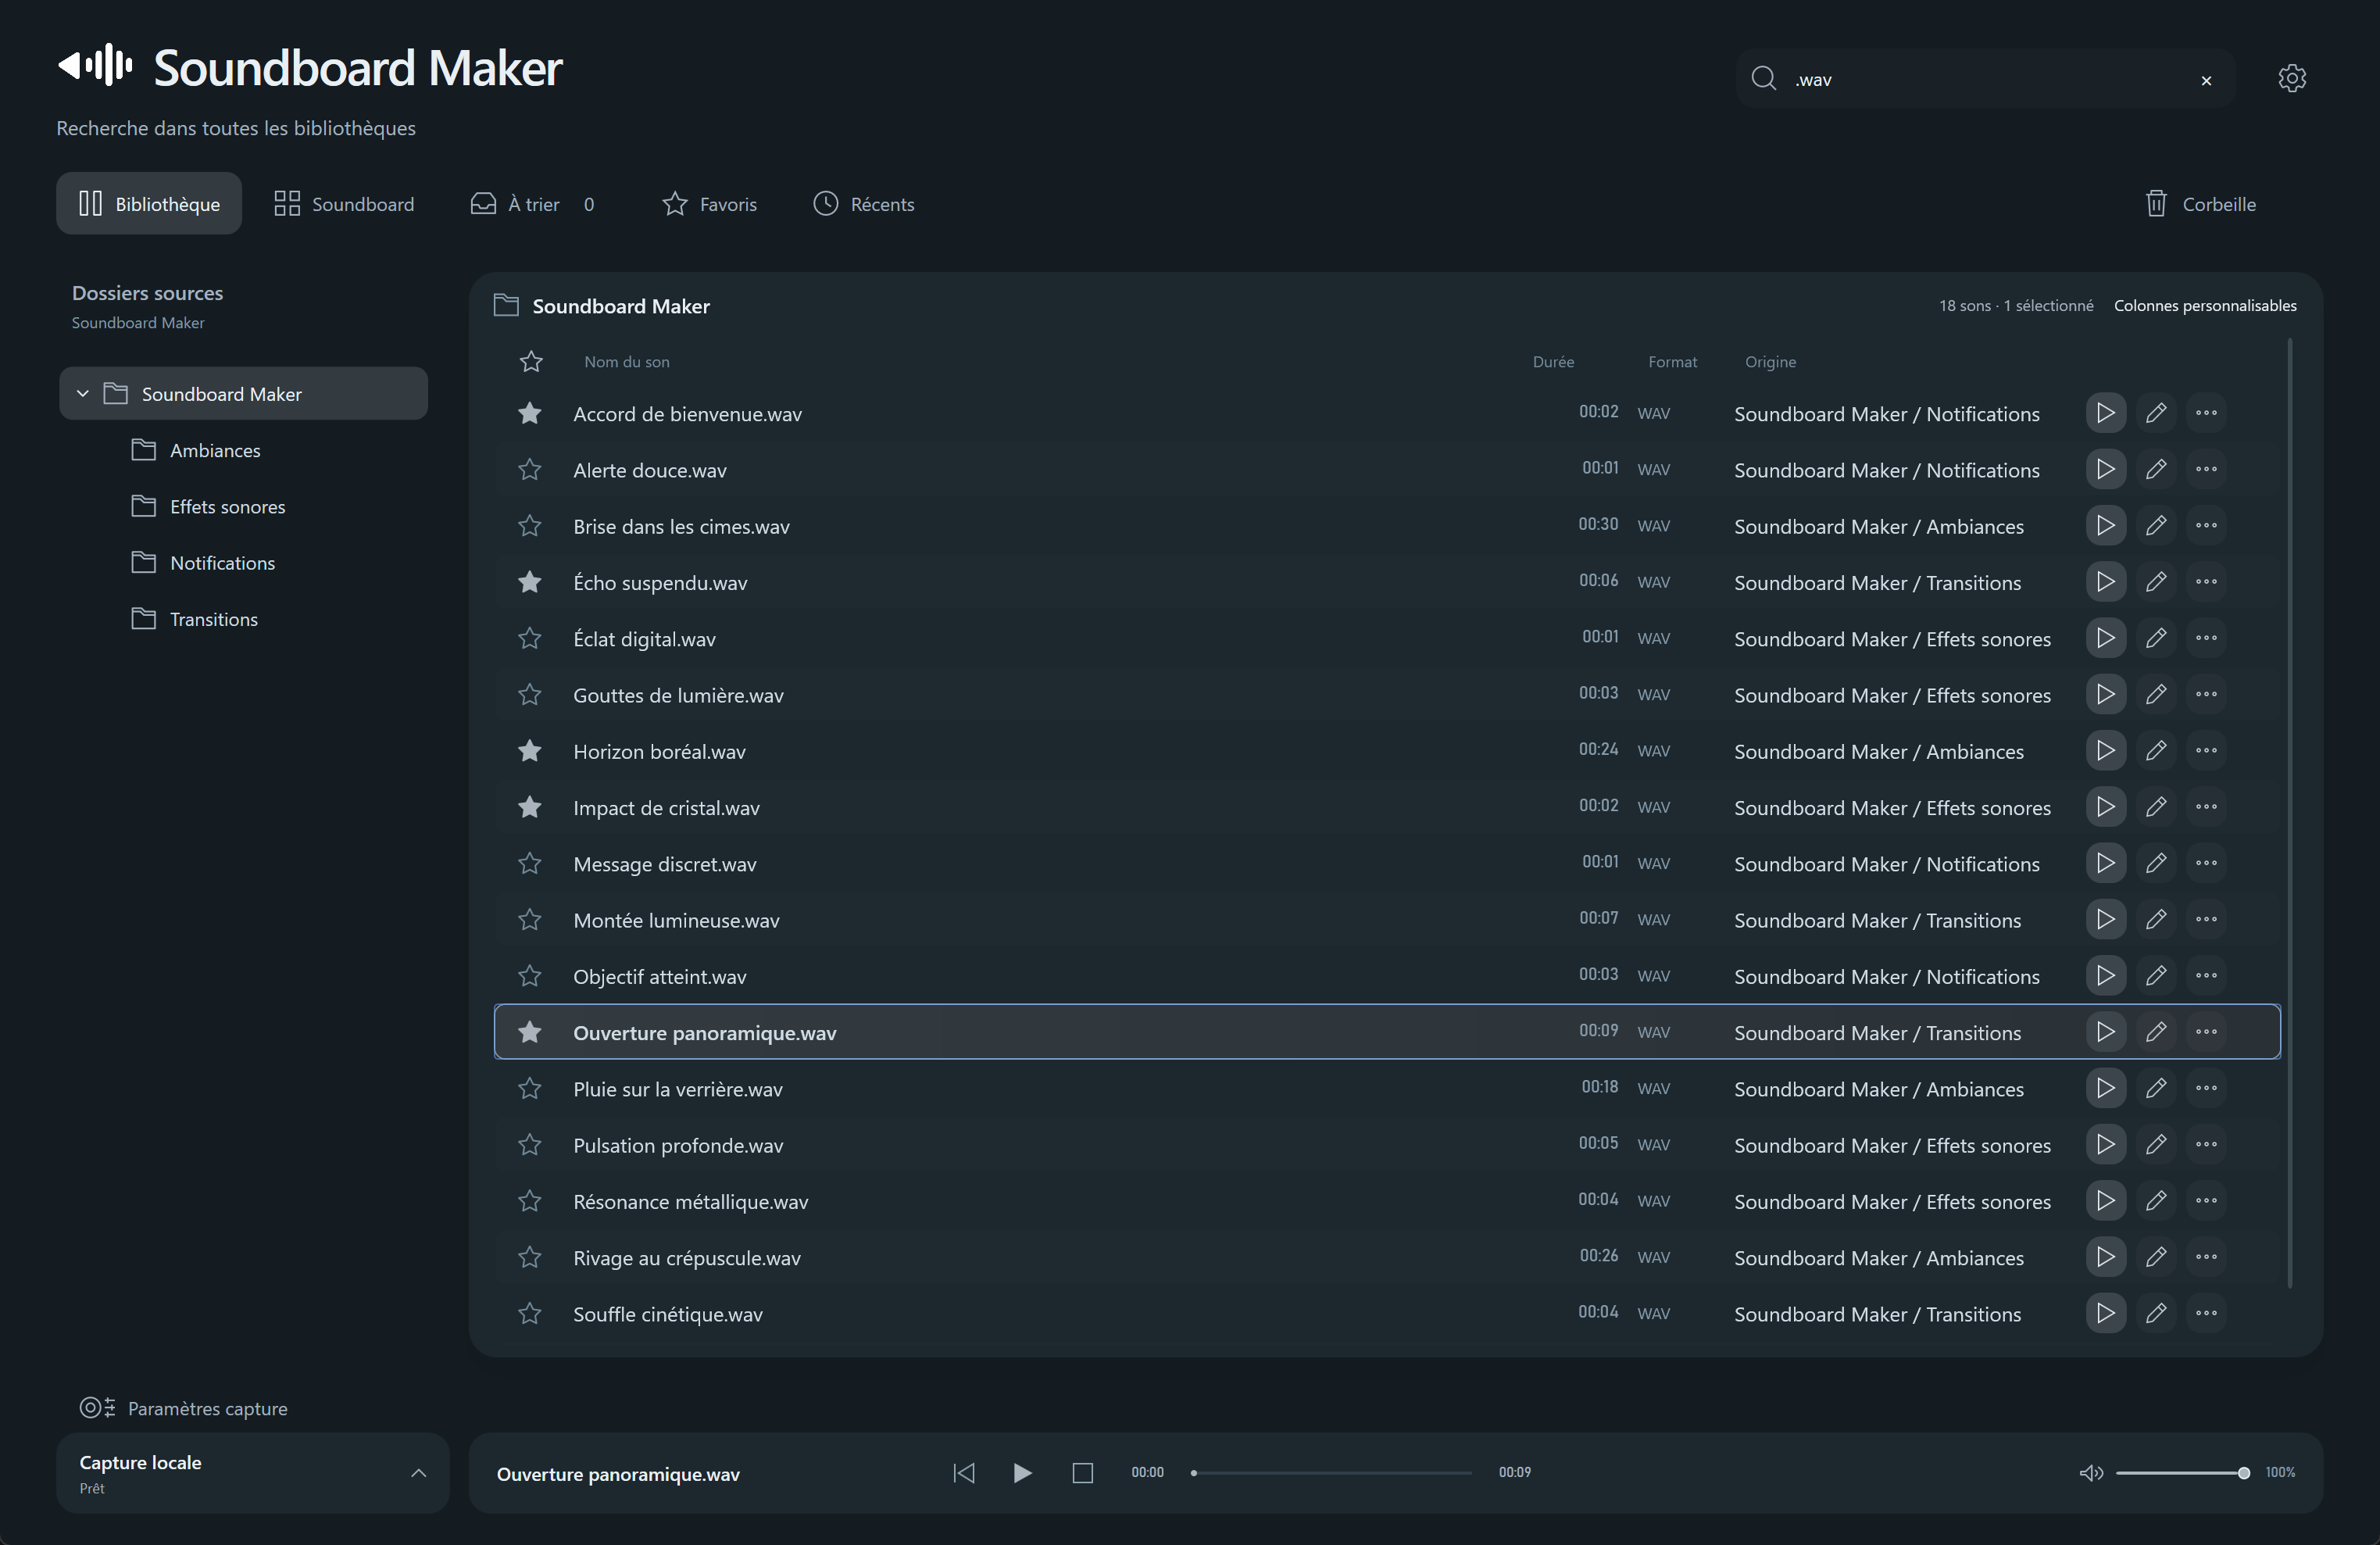Go to the Favoris tab
Image resolution: width=2380 pixels, height=1545 pixels.
tap(710, 204)
